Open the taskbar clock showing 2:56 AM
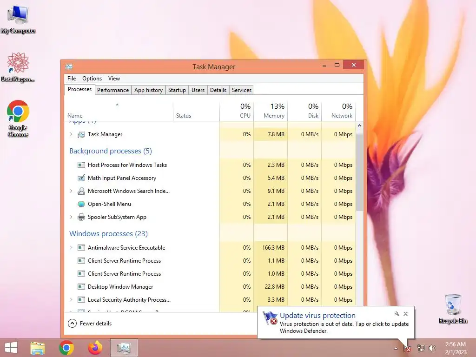 tap(456, 348)
